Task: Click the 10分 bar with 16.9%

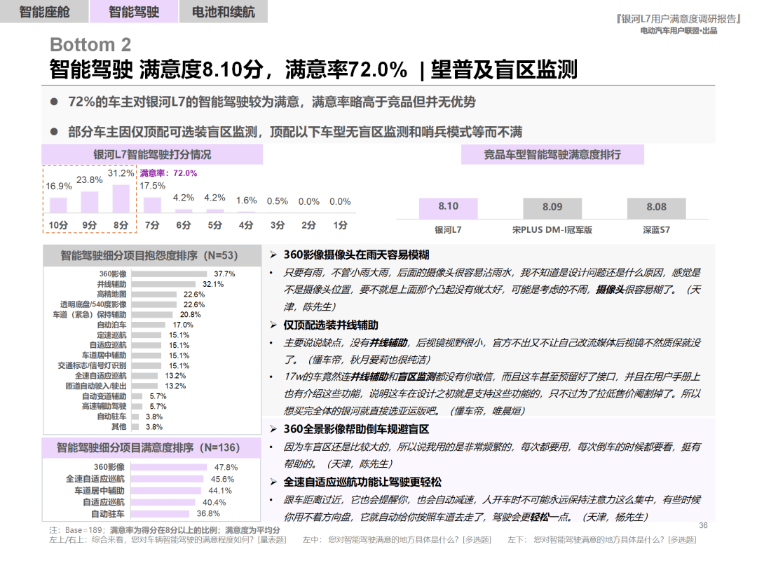Action: tap(58, 205)
